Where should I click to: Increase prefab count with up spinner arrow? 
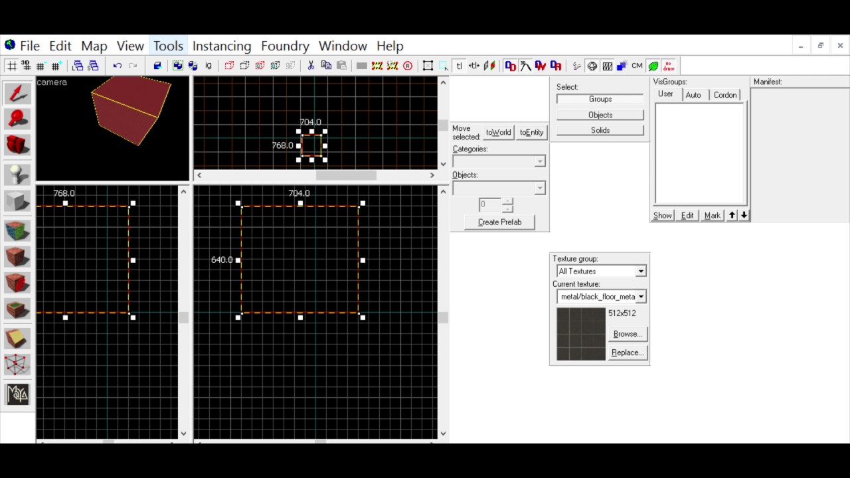pos(507,200)
